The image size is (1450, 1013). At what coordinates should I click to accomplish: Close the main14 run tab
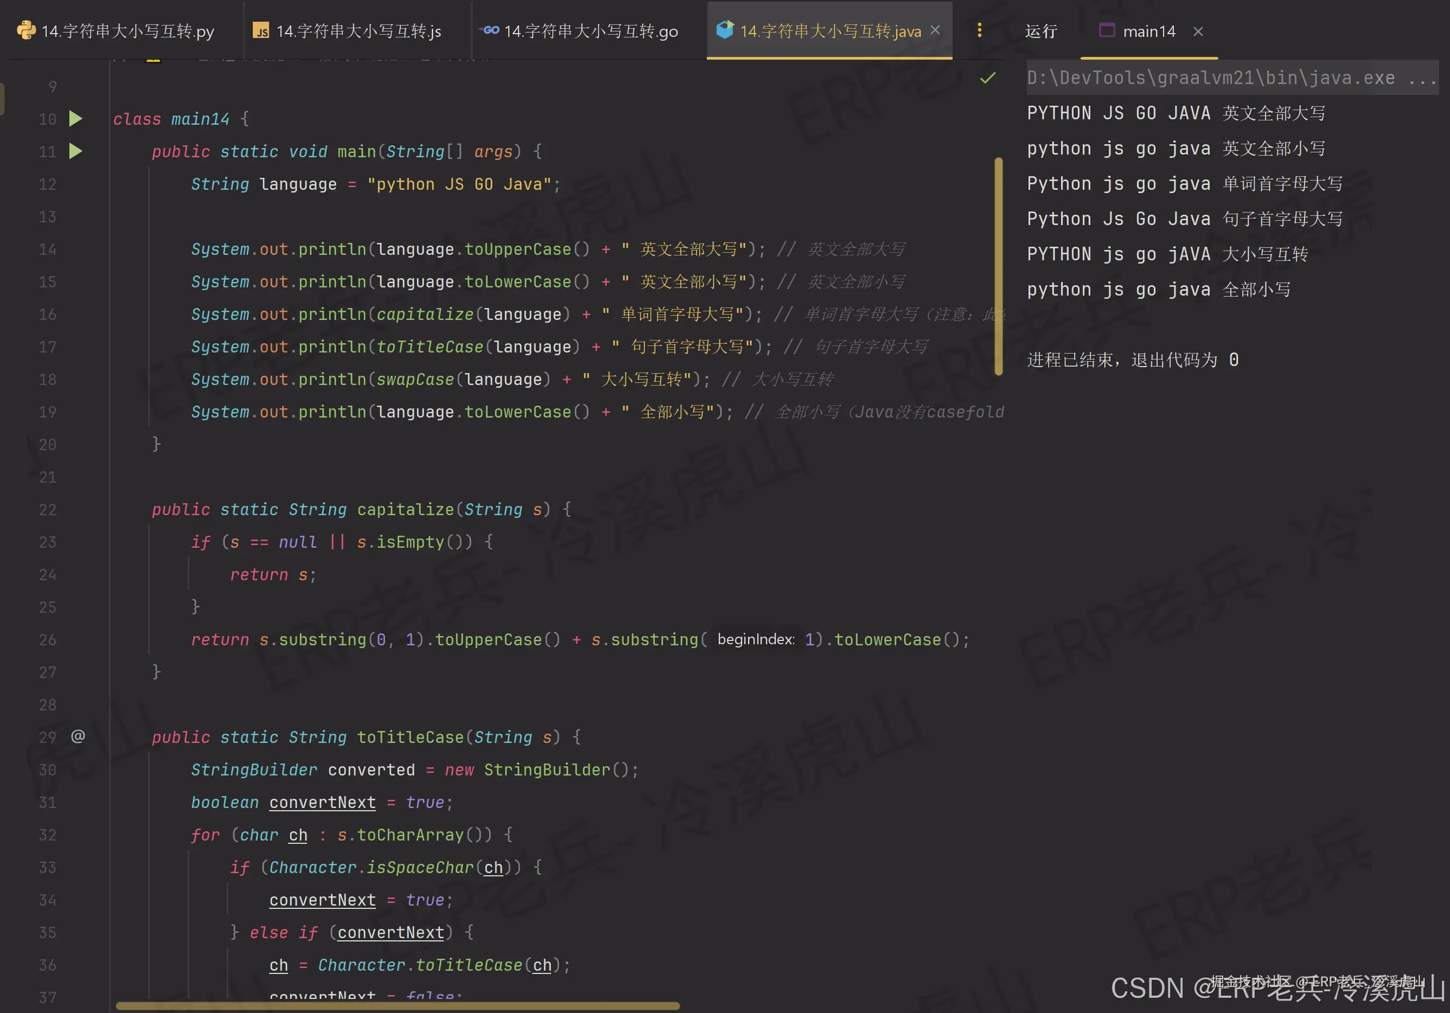click(x=1197, y=31)
